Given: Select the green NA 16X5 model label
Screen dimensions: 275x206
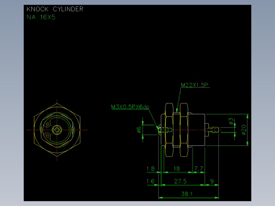Looking at the screenshot, I should coord(41,17).
